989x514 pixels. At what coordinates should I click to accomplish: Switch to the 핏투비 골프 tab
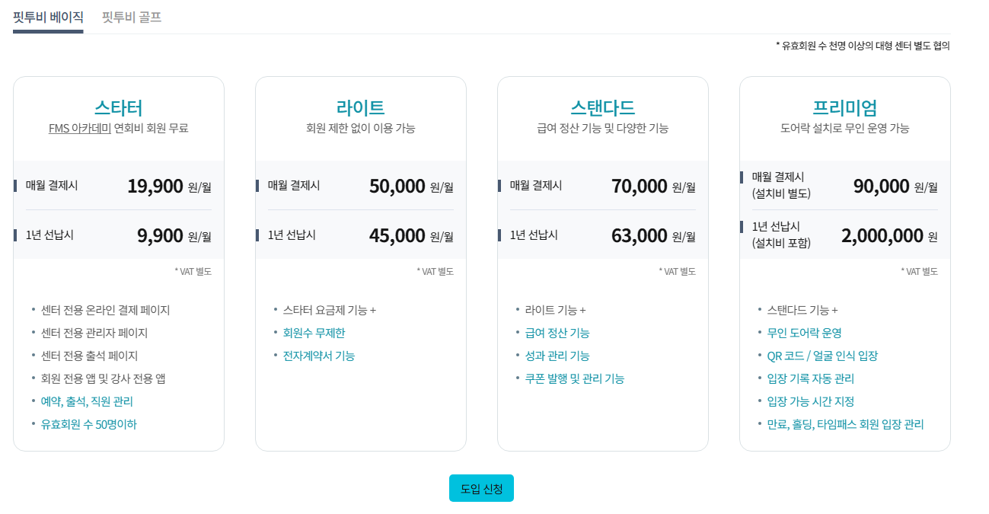pos(132,17)
